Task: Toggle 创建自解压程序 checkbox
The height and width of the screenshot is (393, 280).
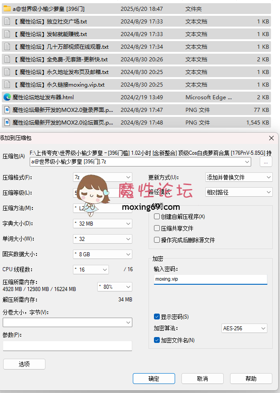Action: pyautogui.click(x=157, y=216)
